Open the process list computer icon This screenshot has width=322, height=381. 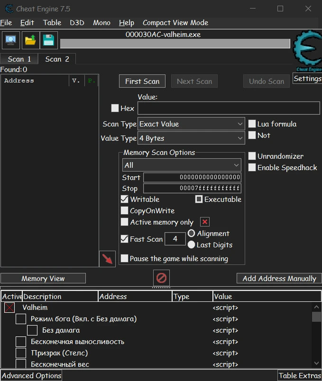coord(11,40)
